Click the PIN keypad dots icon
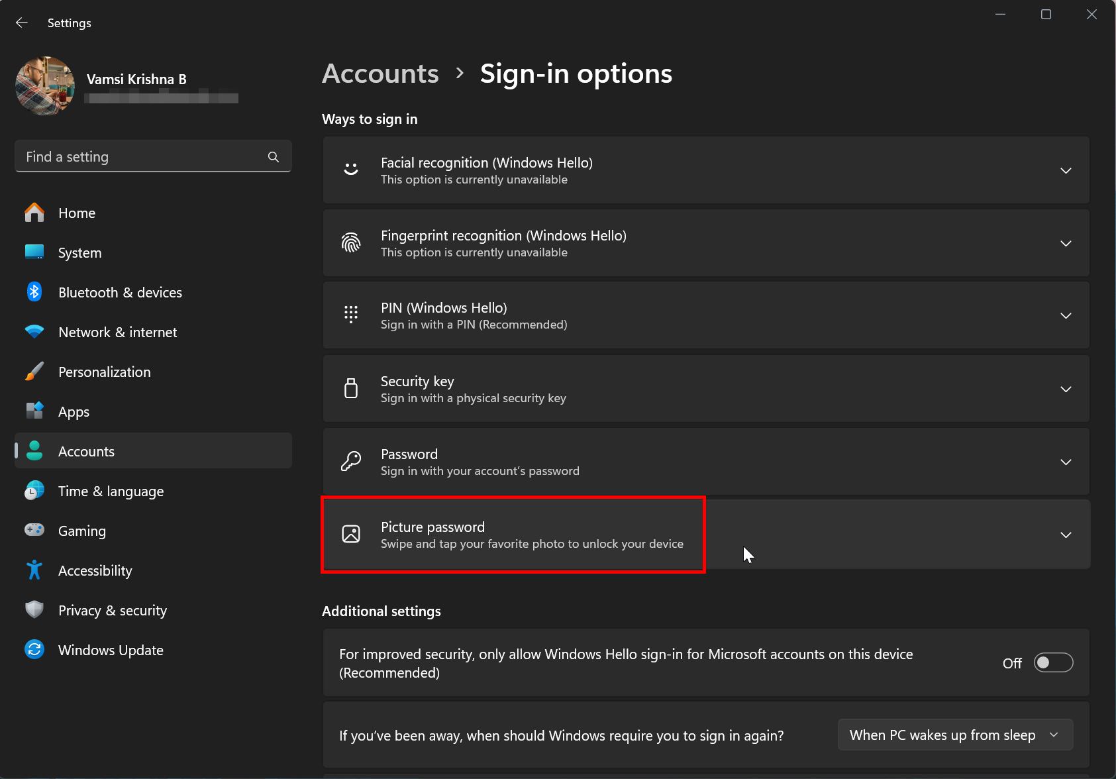The height and width of the screenshot is (779, 1116). coord(351,315)
